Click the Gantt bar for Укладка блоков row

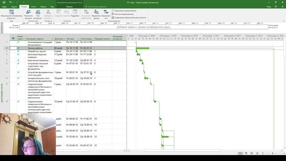(146, 78)
